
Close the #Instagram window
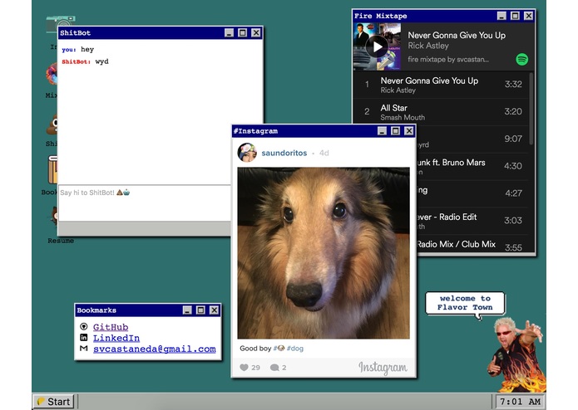(x=409, y=131)
